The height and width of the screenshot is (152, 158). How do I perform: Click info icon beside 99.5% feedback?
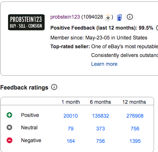[157, 28]
